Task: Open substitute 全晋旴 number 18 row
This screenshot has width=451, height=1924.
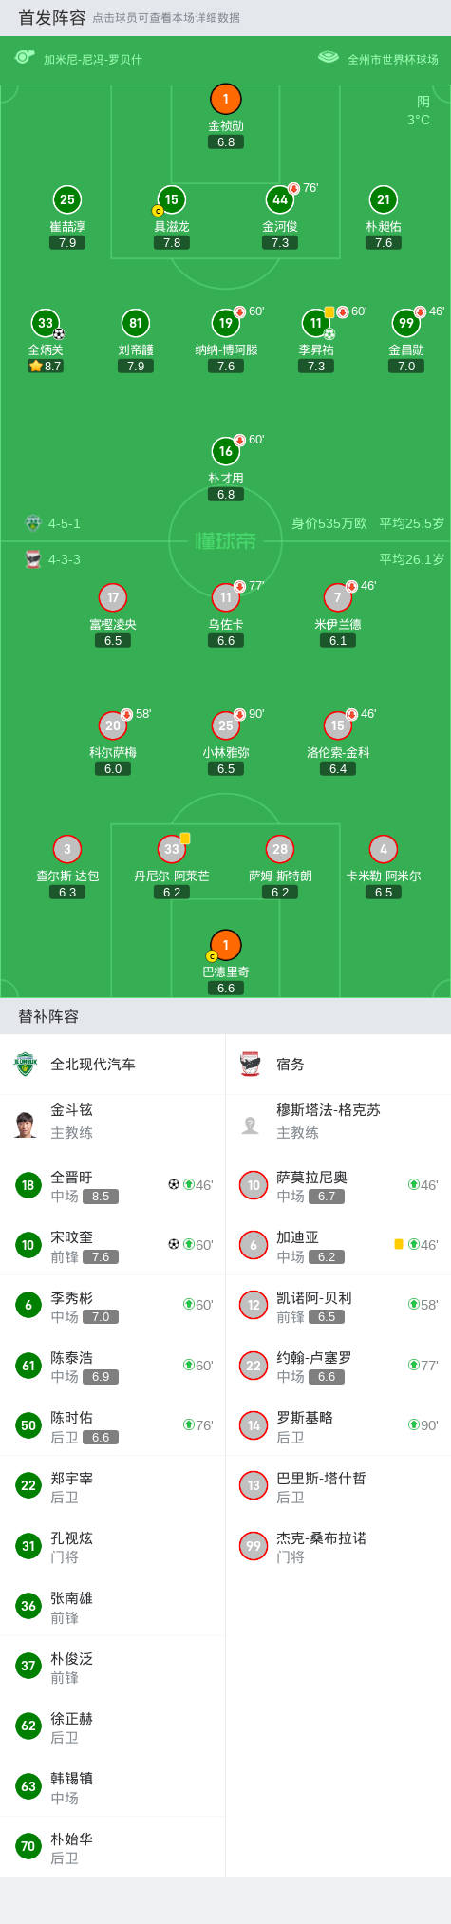Action: click(112, 1185)
